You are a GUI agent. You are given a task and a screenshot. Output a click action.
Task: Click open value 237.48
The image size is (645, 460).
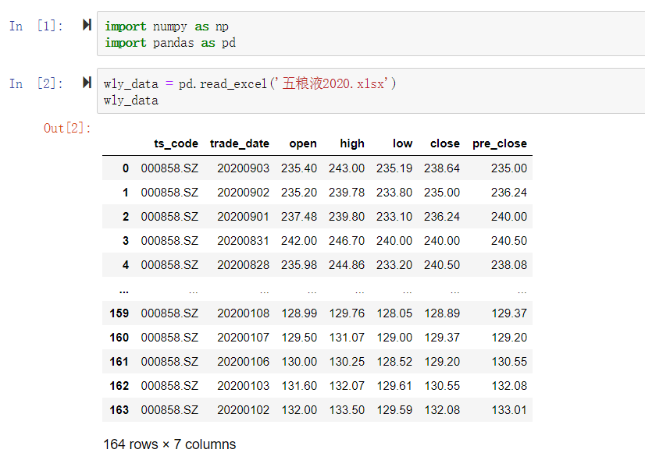[299, 217]
